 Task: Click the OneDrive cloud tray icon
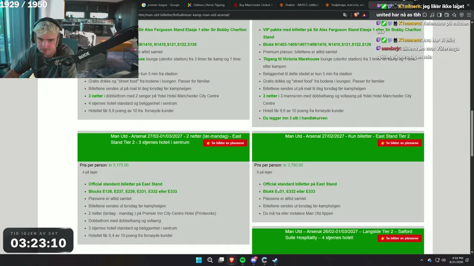[430, 260]
